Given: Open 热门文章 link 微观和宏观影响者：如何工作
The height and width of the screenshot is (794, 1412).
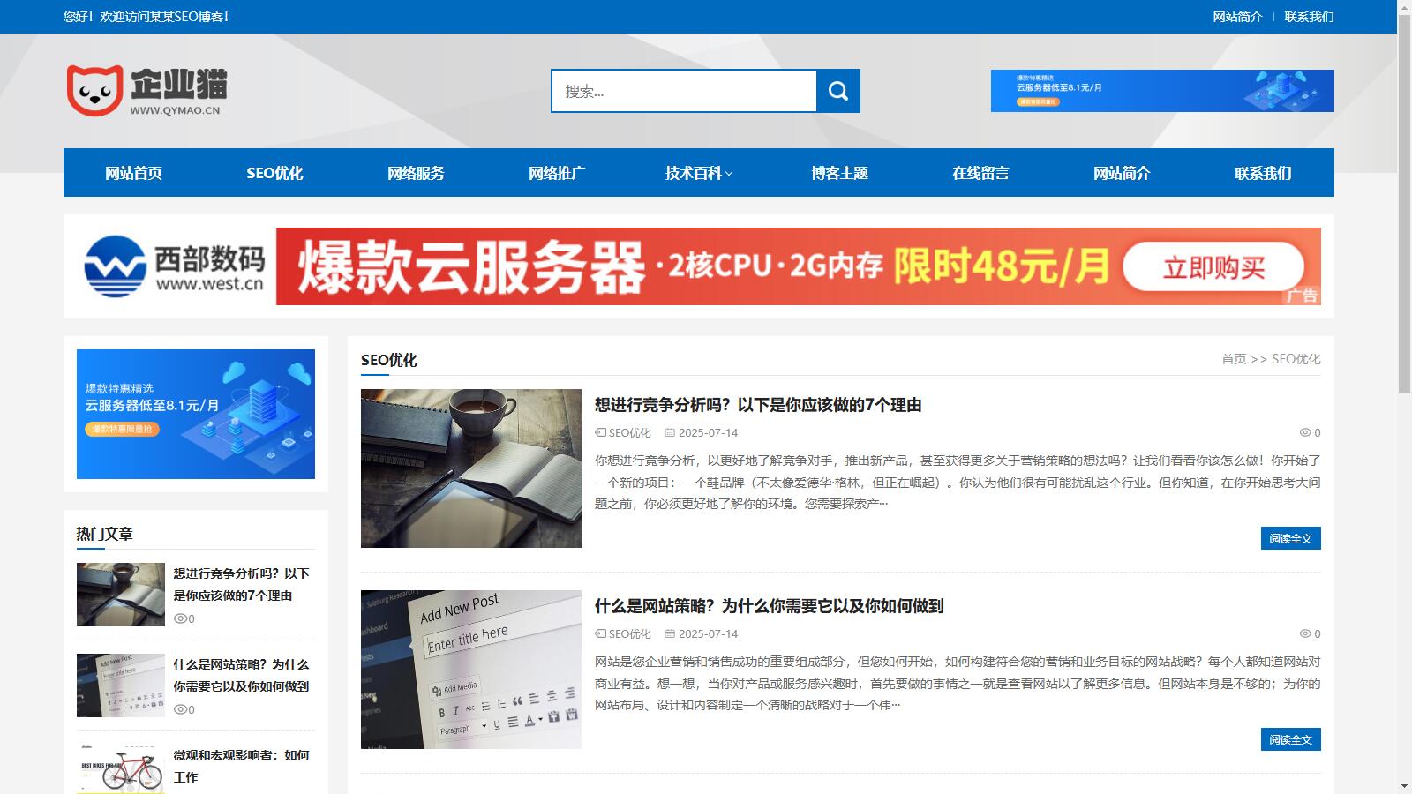Looking at the screenshot, I should [242, 766].
